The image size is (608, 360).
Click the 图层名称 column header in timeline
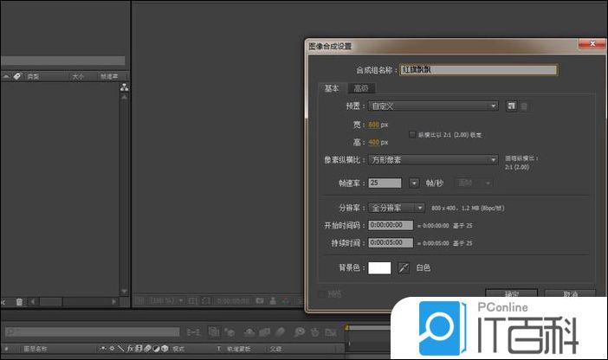(35, 349)
